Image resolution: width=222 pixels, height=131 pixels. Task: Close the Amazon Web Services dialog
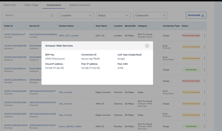tap(147, 46)
